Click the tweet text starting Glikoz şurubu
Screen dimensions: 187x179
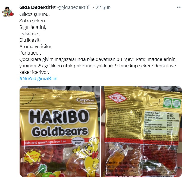click(98, 43)
